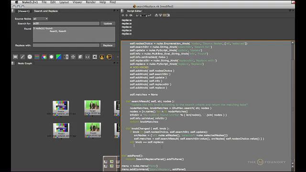Go to previous script in Script Editor
The height and width of the screenshot is (172, 306).
(x=123, y=15)
